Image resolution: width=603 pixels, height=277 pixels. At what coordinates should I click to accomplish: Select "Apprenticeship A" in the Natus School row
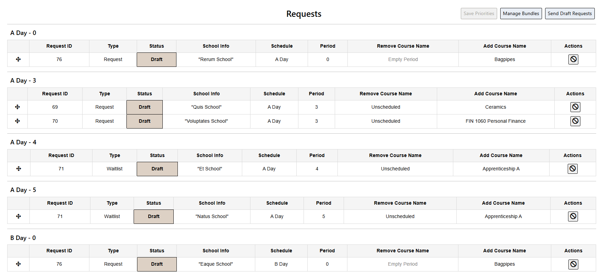(503, 216)
